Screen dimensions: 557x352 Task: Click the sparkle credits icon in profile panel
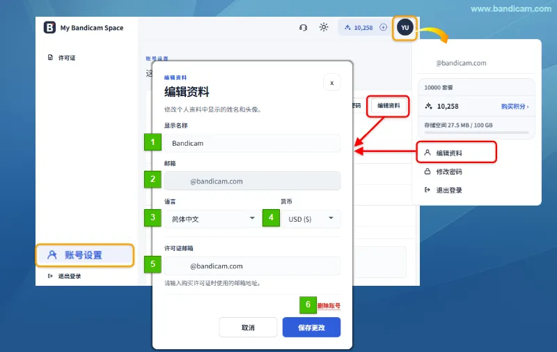pos(428,106)
